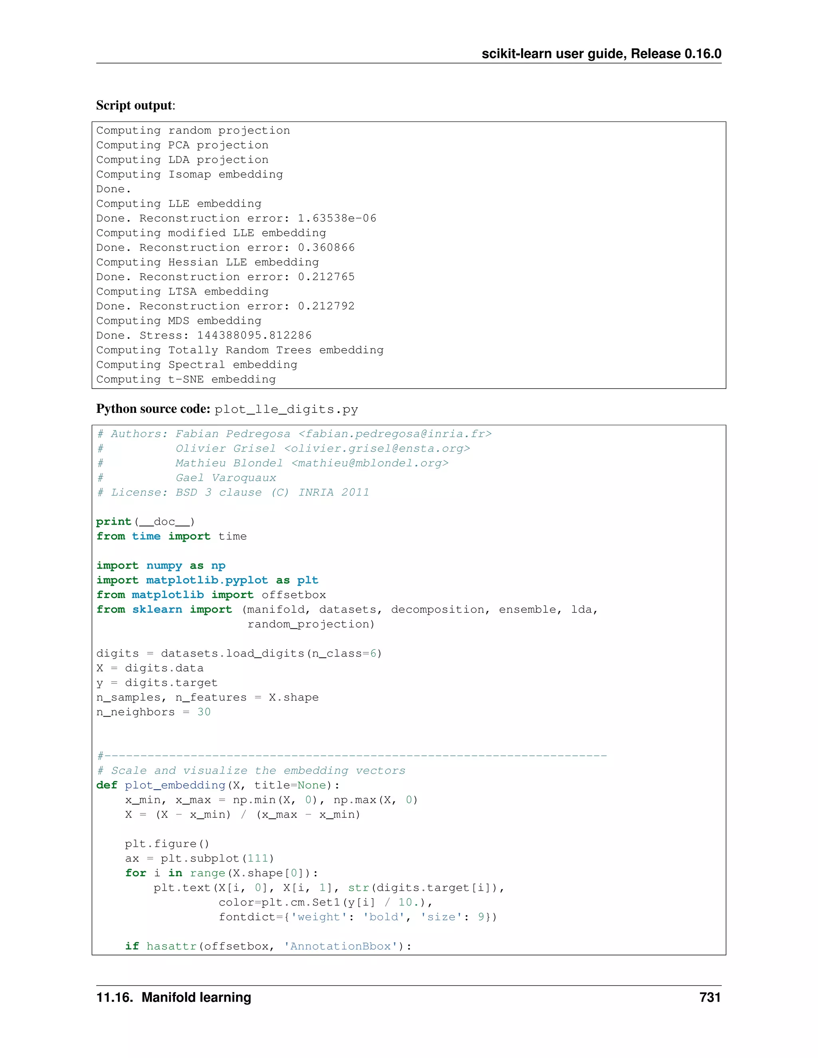This screenshot has width=818, height=1058.
Task: Click author comment 'Olivier Grisel'
Action: [x=323, y=449]
